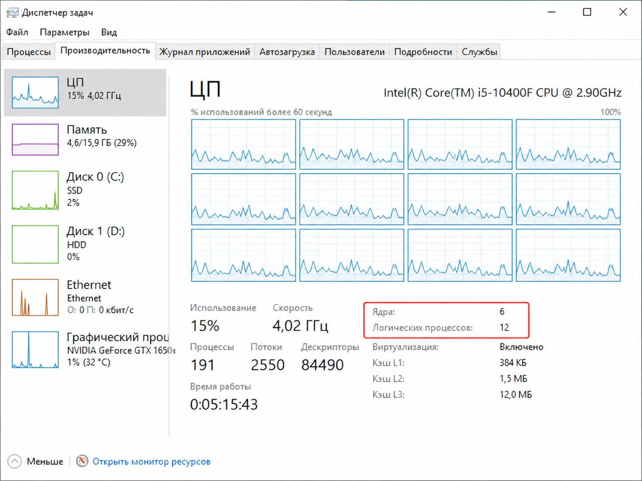Viewport: 642px width, 481px height.
Task: Maximize the Диспетчер задач window
Action: click(x=587, y=12)
